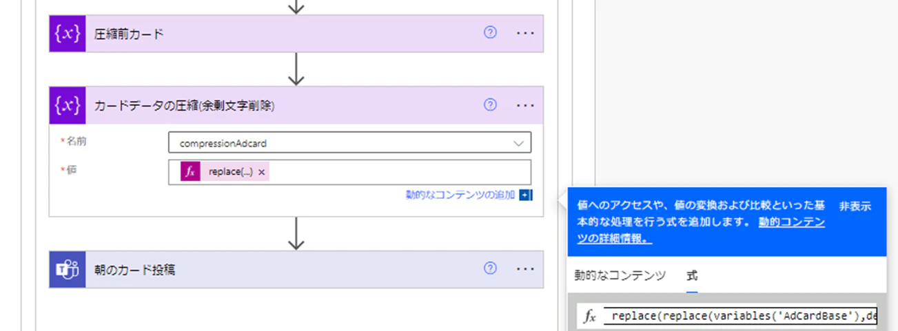The width and height of the screenshot is (898, 331).
Task: Click the plus icon beside 動的なコンテンツの追加
Action: 526,195
